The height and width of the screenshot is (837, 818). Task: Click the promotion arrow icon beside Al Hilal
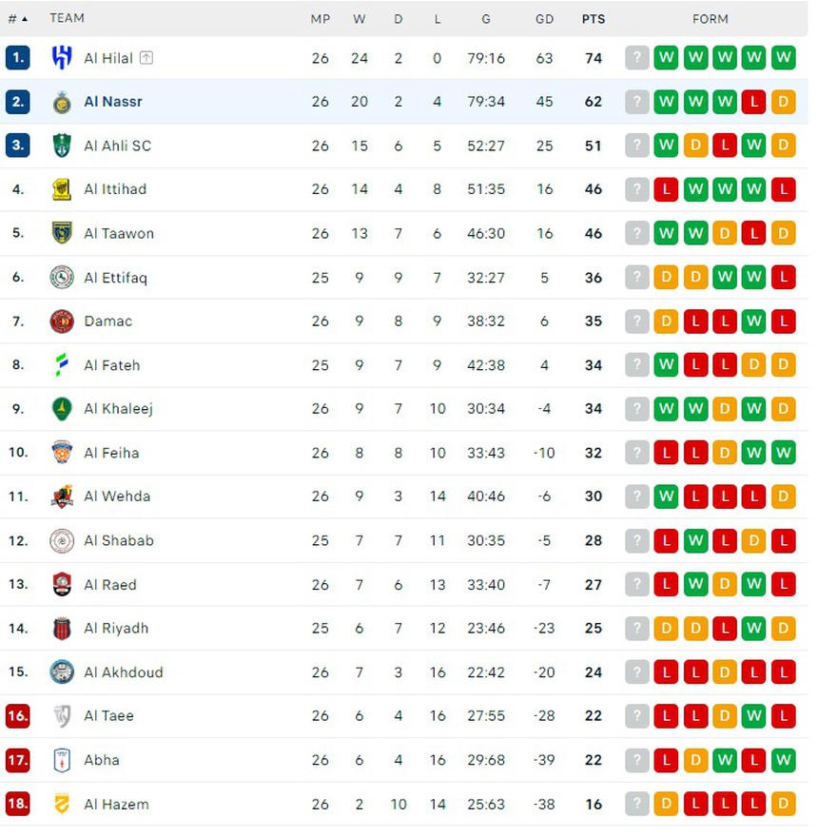146,58
